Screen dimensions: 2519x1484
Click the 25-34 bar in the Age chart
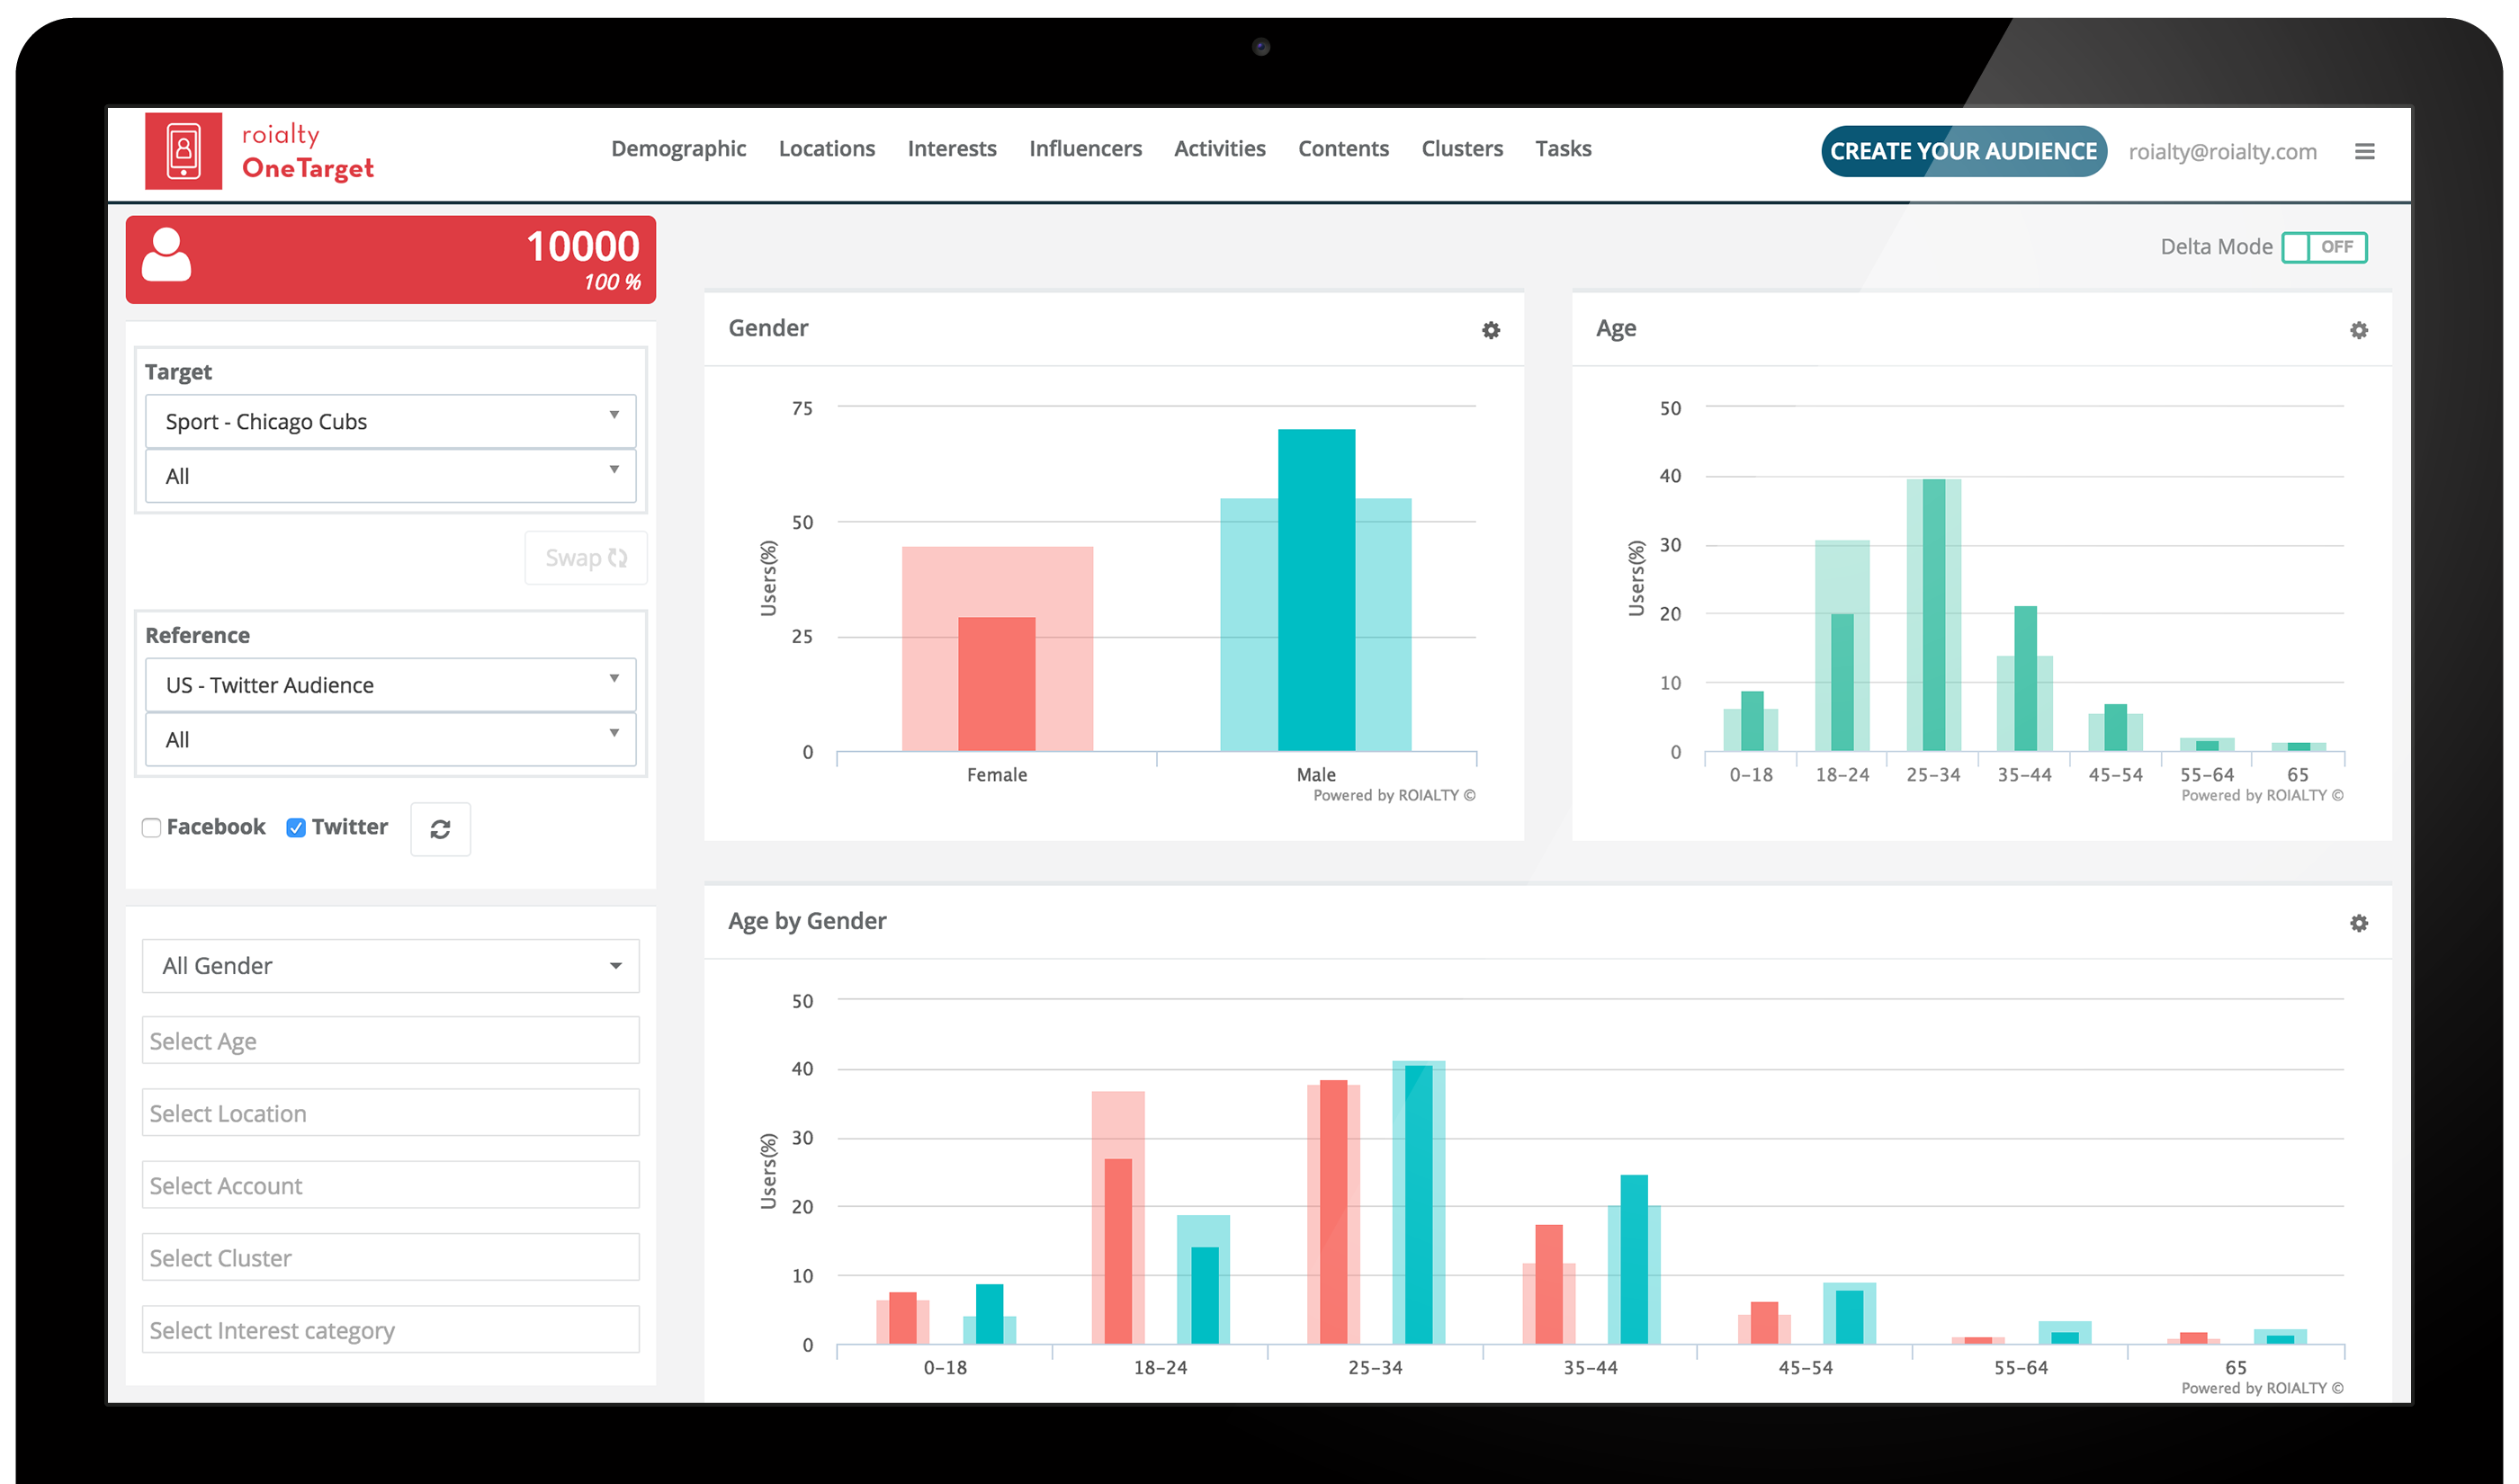[1933, 615]
